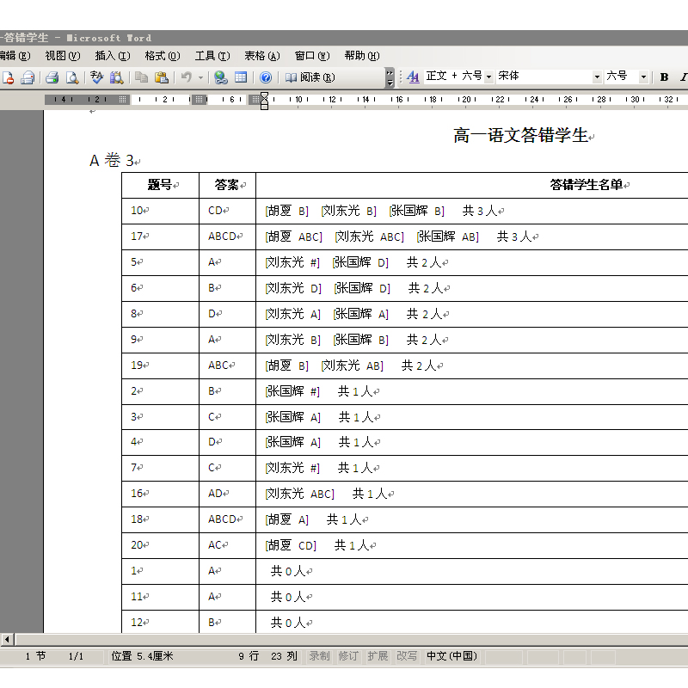Viewport: 688px width, 688px height.
Task: Open the 表格(A) menu
Action: 262,56
